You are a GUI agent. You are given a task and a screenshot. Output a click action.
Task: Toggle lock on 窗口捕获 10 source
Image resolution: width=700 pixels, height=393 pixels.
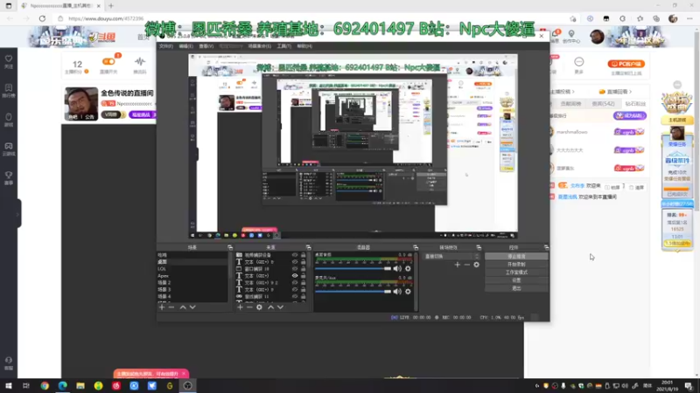303,269
